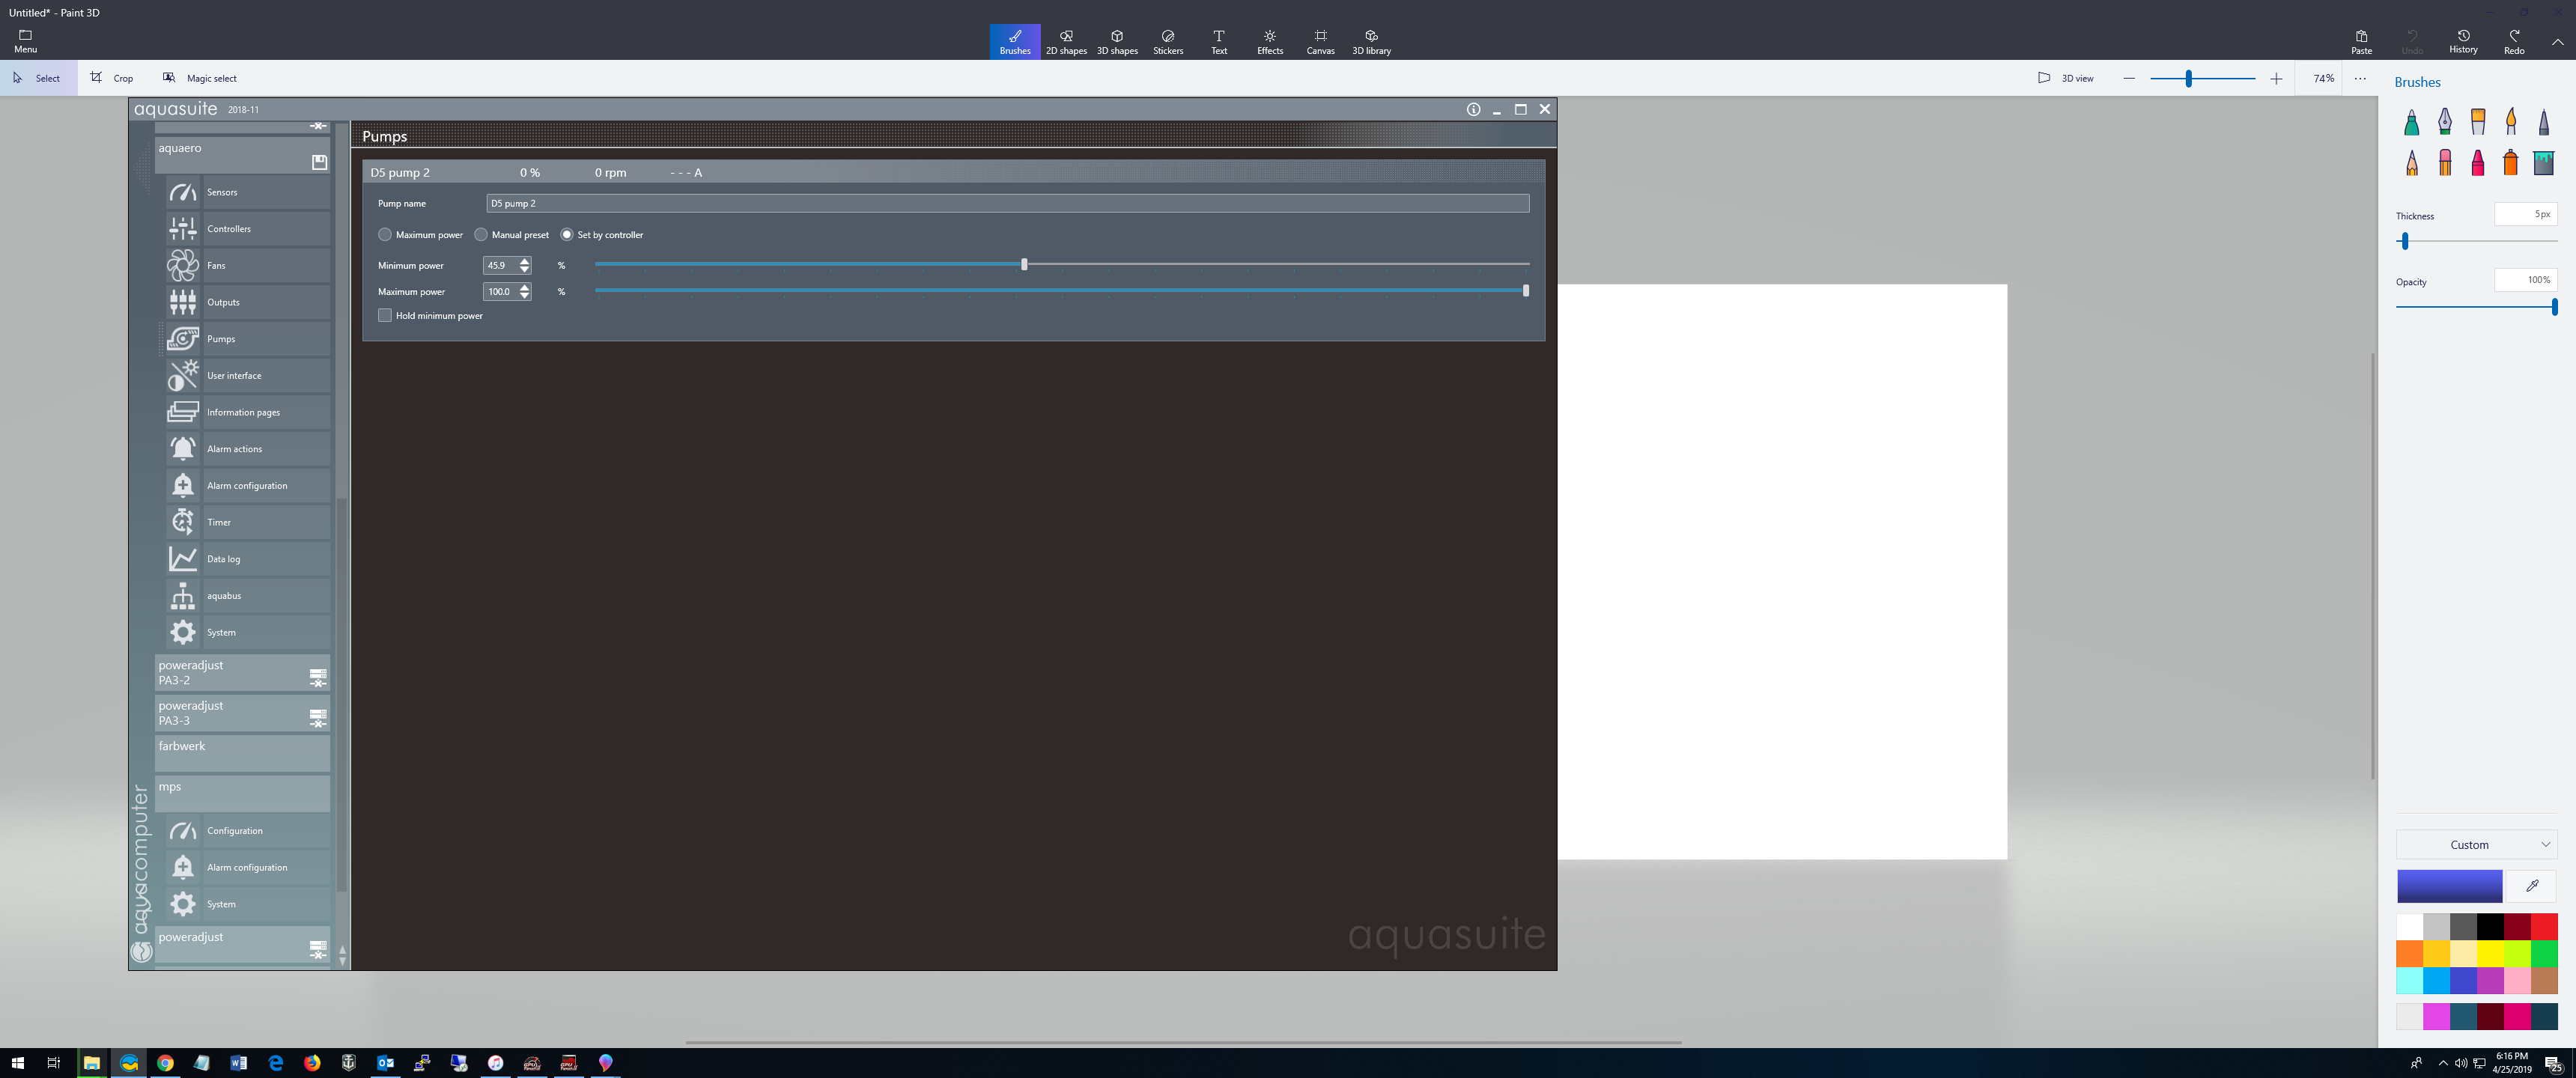Select the Effects tool
Image resolution: width=2576 pixels, height=1078 pixels.
click(x=1269, y=42)
